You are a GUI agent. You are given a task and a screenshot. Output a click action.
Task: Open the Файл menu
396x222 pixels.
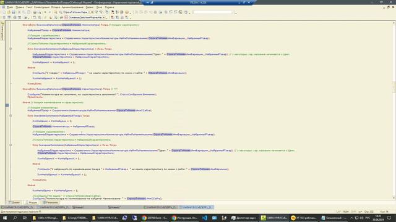pos(10,7)
